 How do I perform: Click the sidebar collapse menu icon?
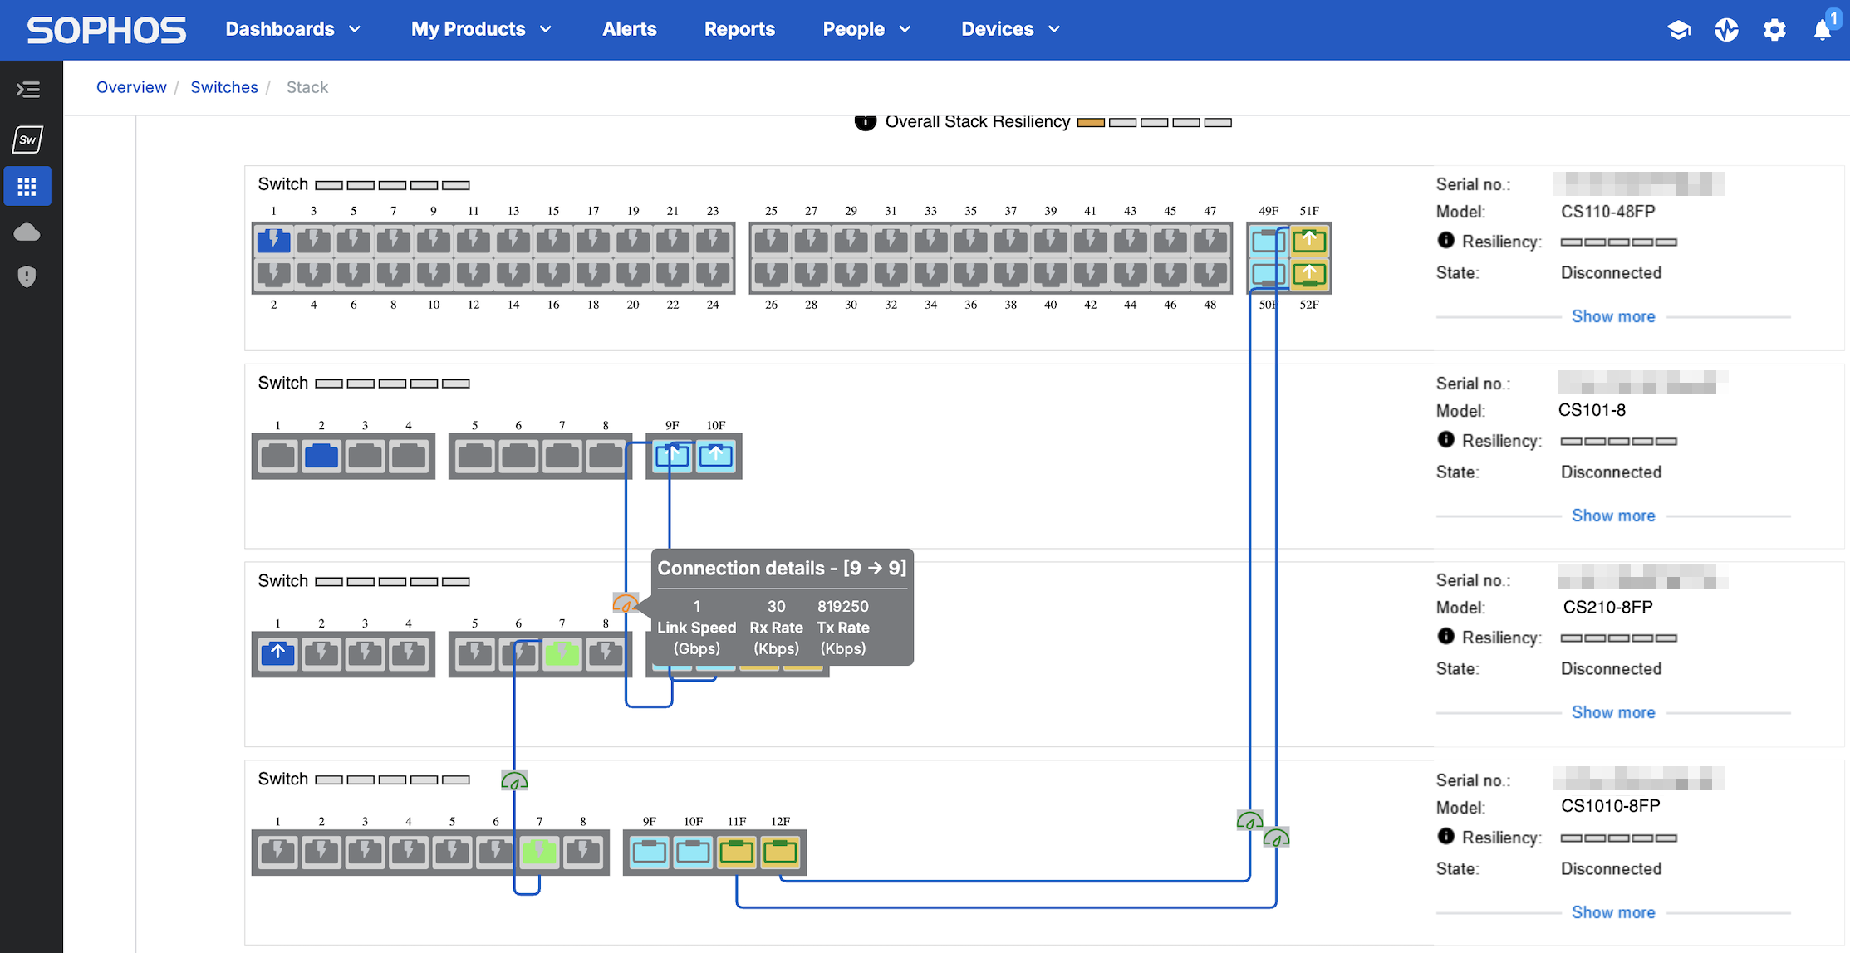tap(28, 89)
